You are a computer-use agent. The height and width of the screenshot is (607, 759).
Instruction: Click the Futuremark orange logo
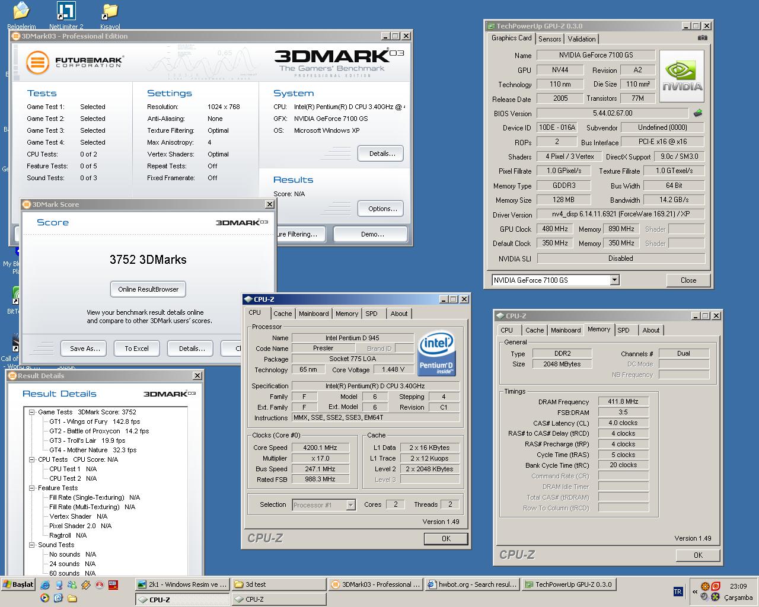pos(37,62)
